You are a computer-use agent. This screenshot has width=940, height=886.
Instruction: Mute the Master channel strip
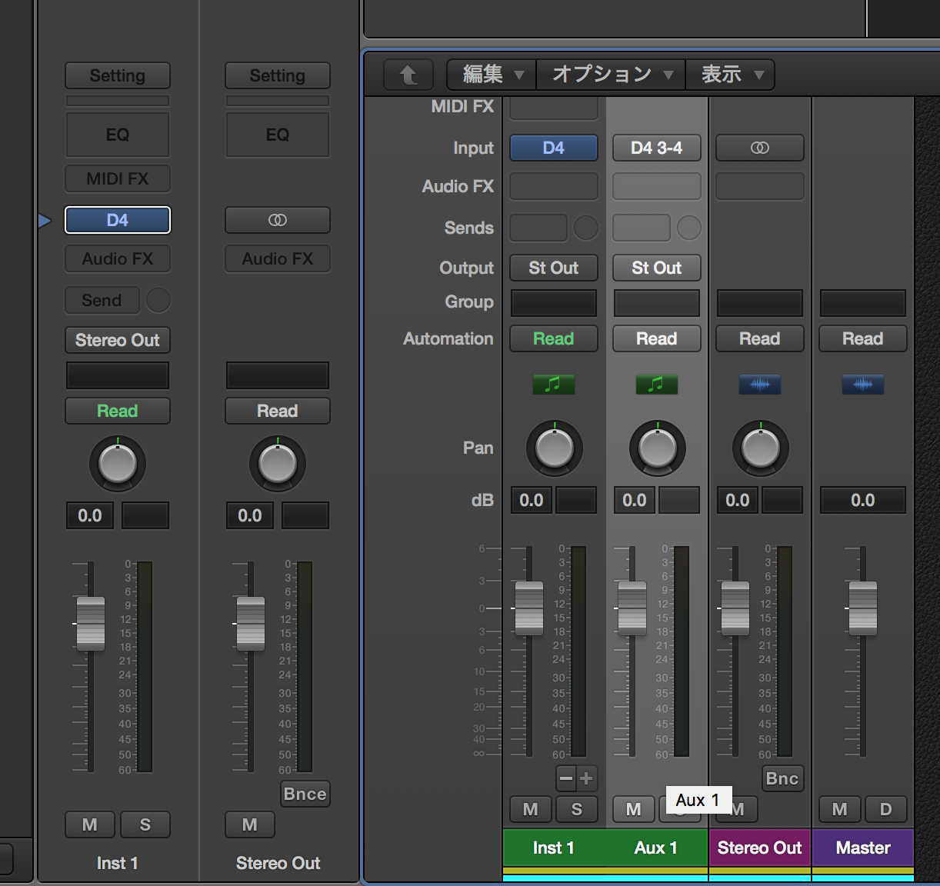pos(839,809)
